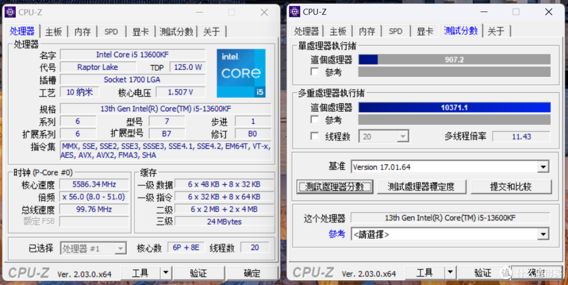This screenshot has height=285, width=568.
Task: Tick the multi-thread 參考 checkbox
Action: point(315,119)
